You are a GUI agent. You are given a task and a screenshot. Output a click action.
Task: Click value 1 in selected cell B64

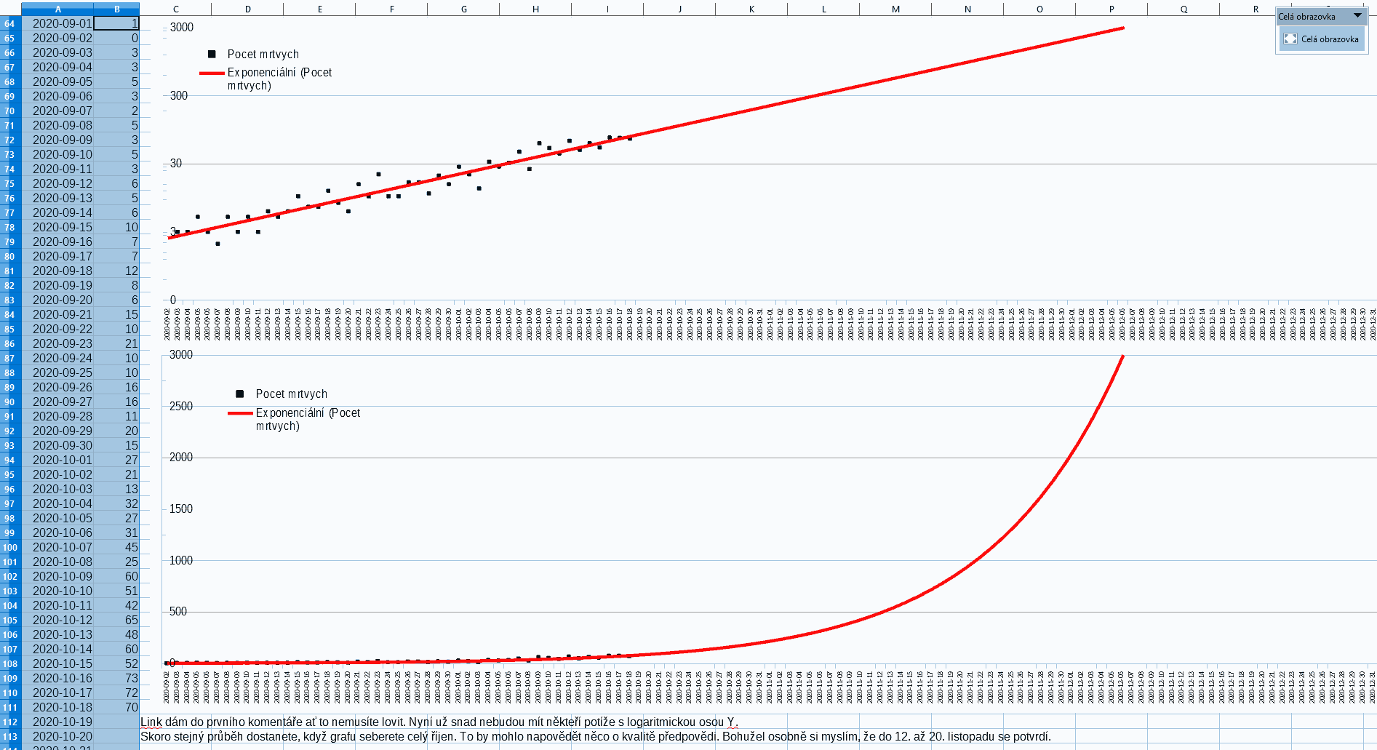[117, 23]
